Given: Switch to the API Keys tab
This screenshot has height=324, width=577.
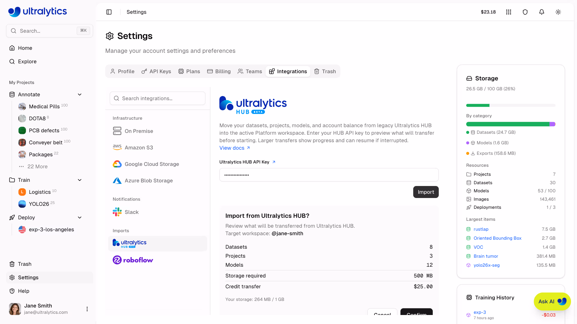Looking at the screenshot, I should click(x=156, y=71).
